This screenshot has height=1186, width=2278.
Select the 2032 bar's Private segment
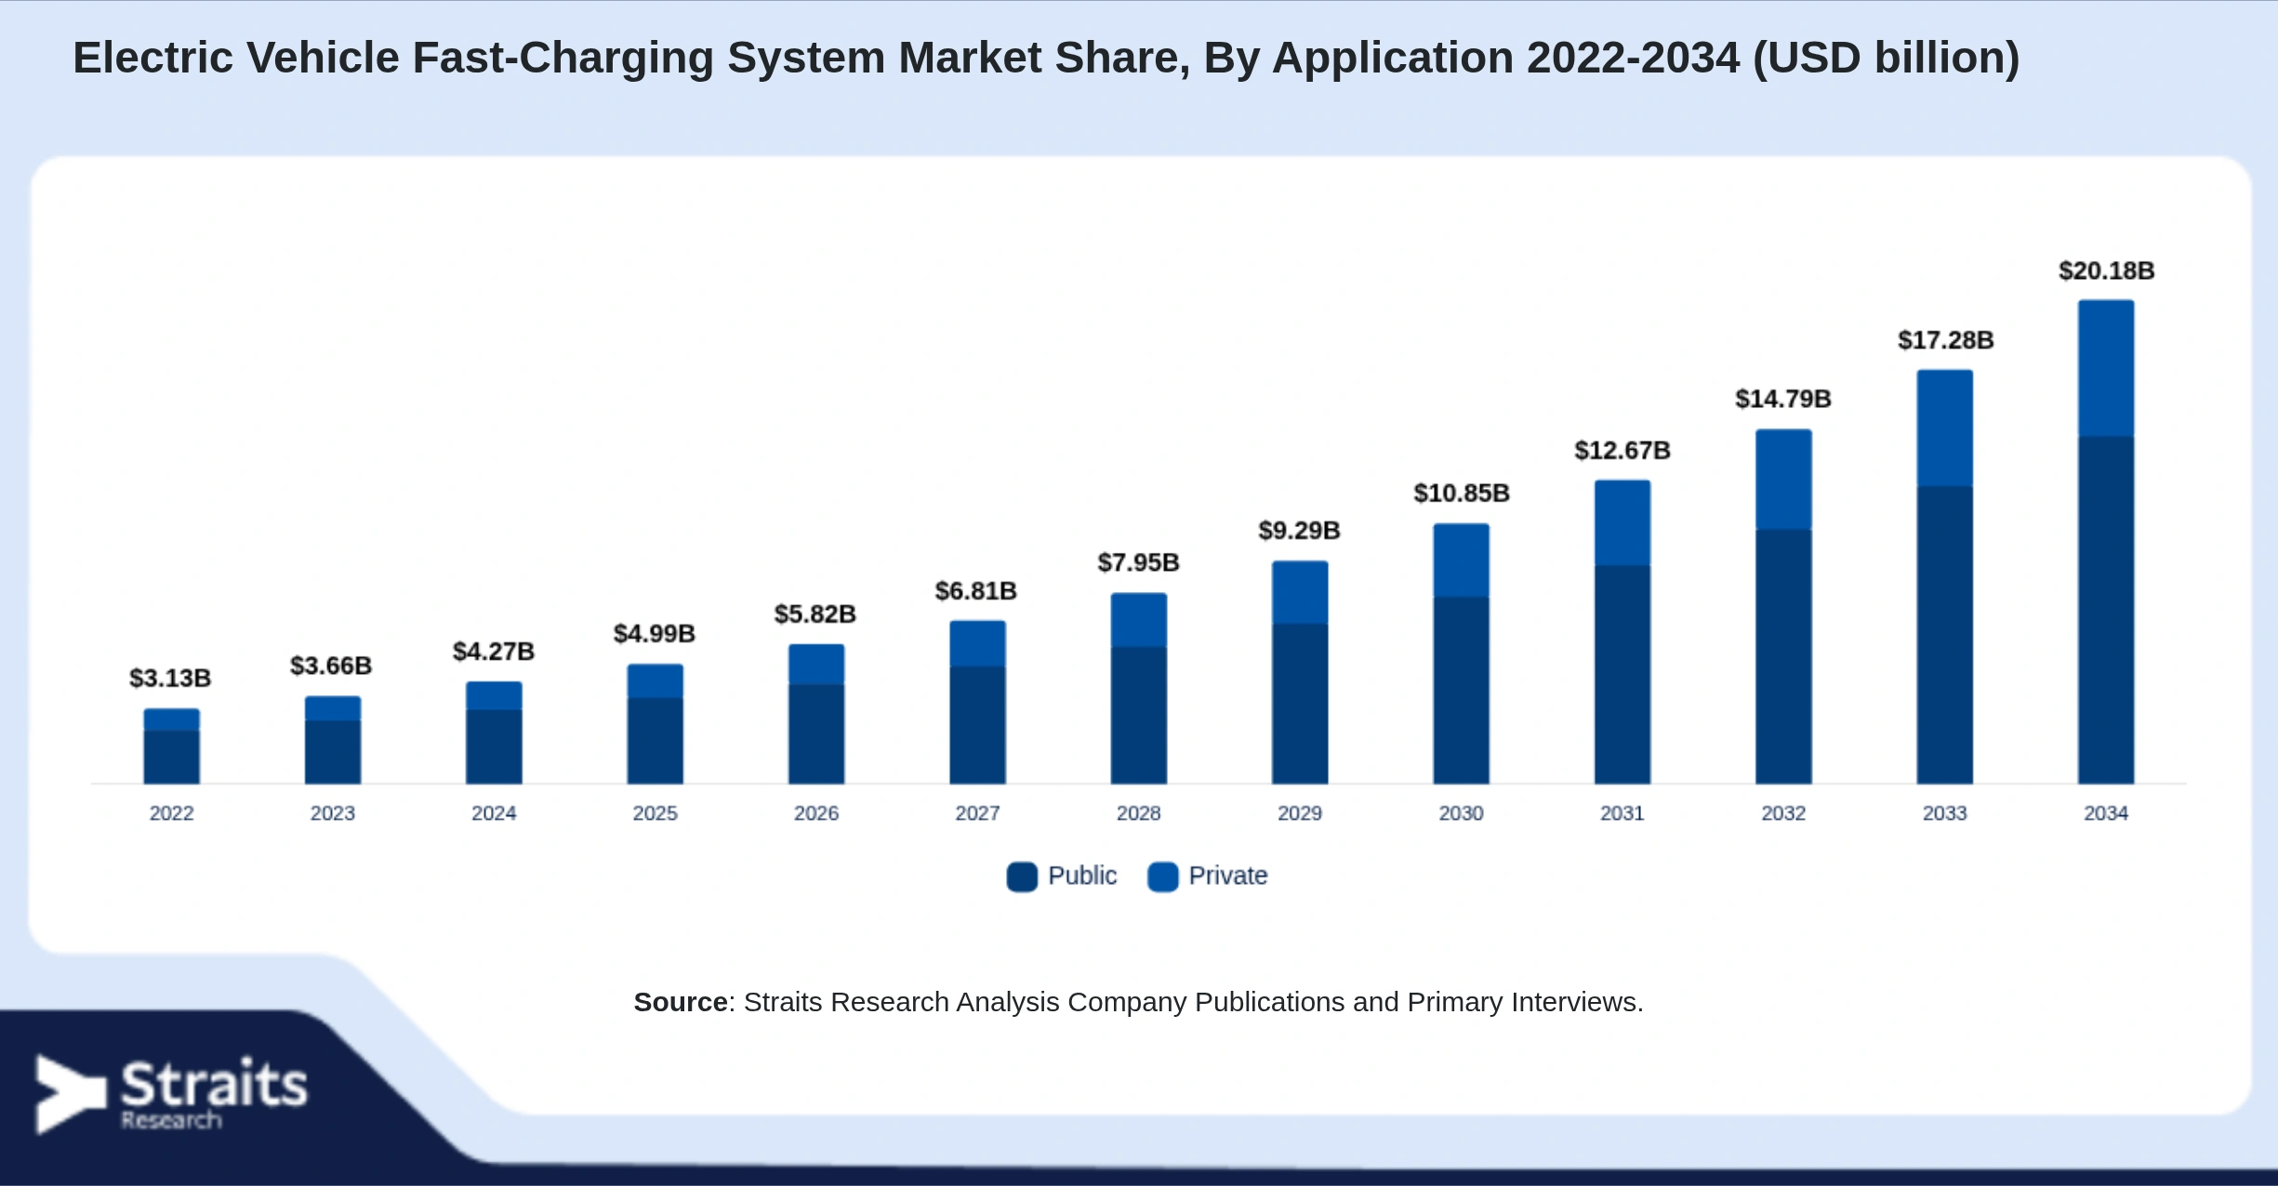[x=1783, y=480]
